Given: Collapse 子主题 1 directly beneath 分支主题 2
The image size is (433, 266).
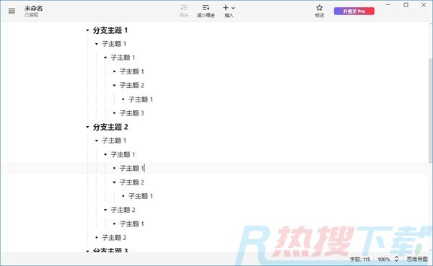Looking at the screenshot, I should point(97,141).
